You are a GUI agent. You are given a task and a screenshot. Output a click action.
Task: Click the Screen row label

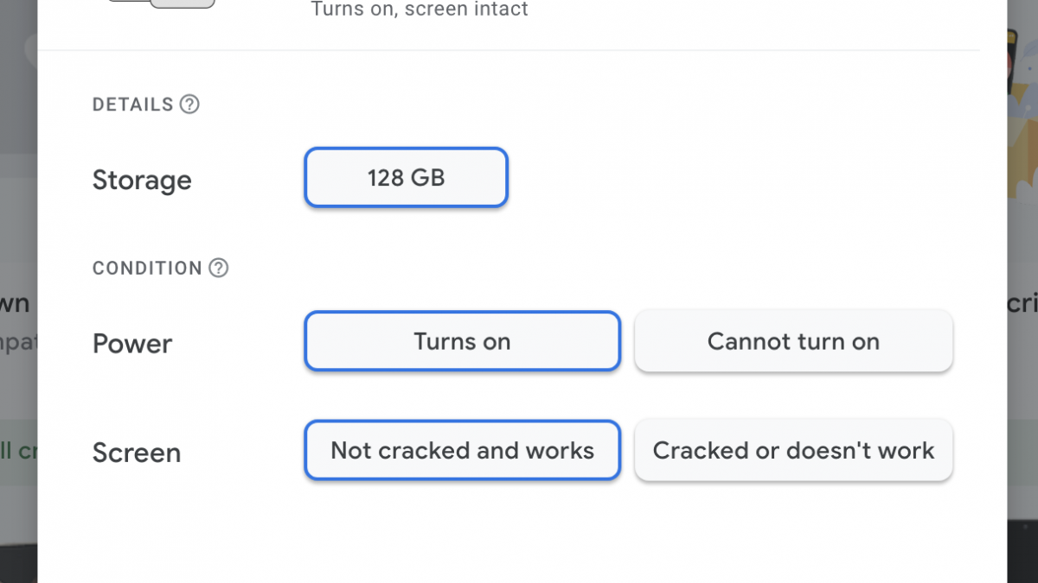point(137,453)
